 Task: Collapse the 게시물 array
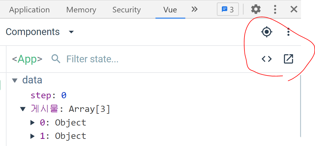coord(22,109)
